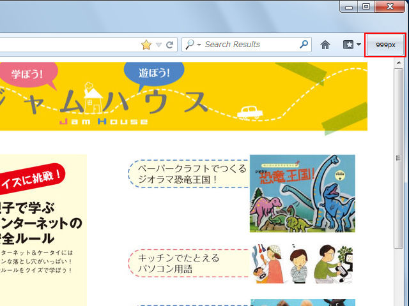Open the 恐竜王国 dinosaur book cover image

point(302,193)
